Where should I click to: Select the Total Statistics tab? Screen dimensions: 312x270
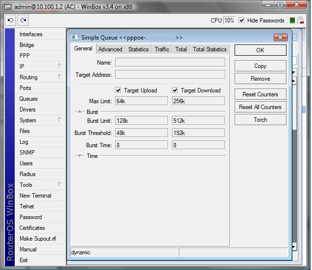210,49
